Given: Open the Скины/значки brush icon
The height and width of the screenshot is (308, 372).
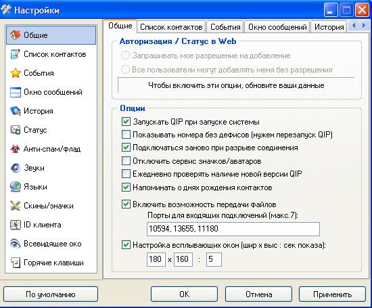Looking at the screenshot, I should (x=15, y=206).
